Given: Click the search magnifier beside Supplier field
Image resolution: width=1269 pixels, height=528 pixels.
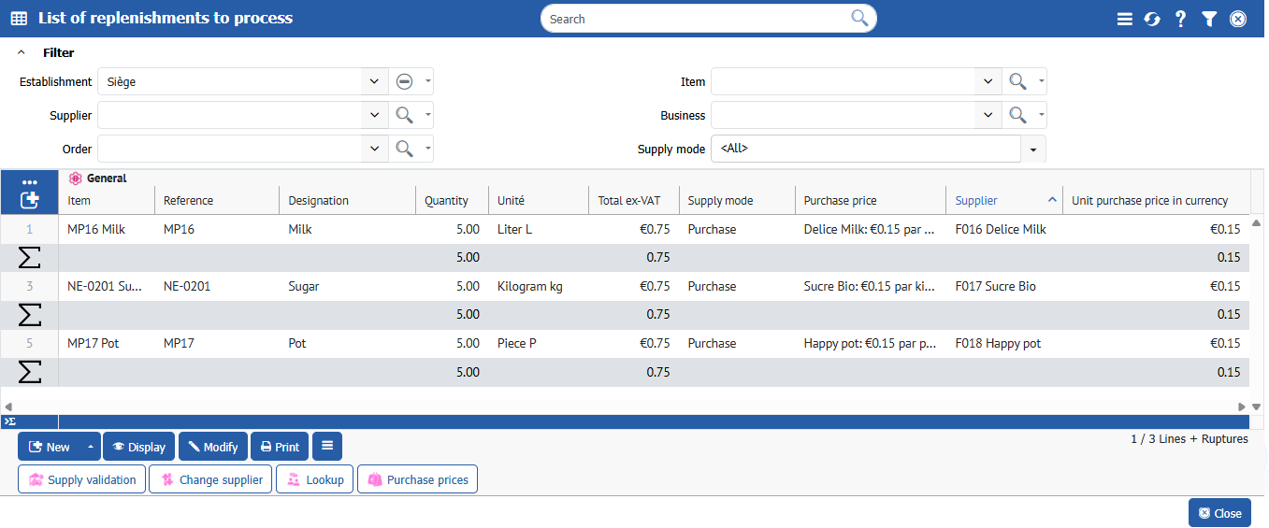Looking at the screenshot, I should [404, 115].
